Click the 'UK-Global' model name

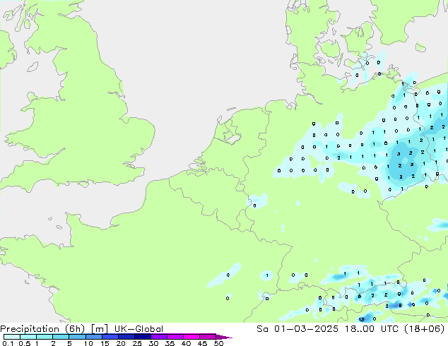(x=138, y=329)
